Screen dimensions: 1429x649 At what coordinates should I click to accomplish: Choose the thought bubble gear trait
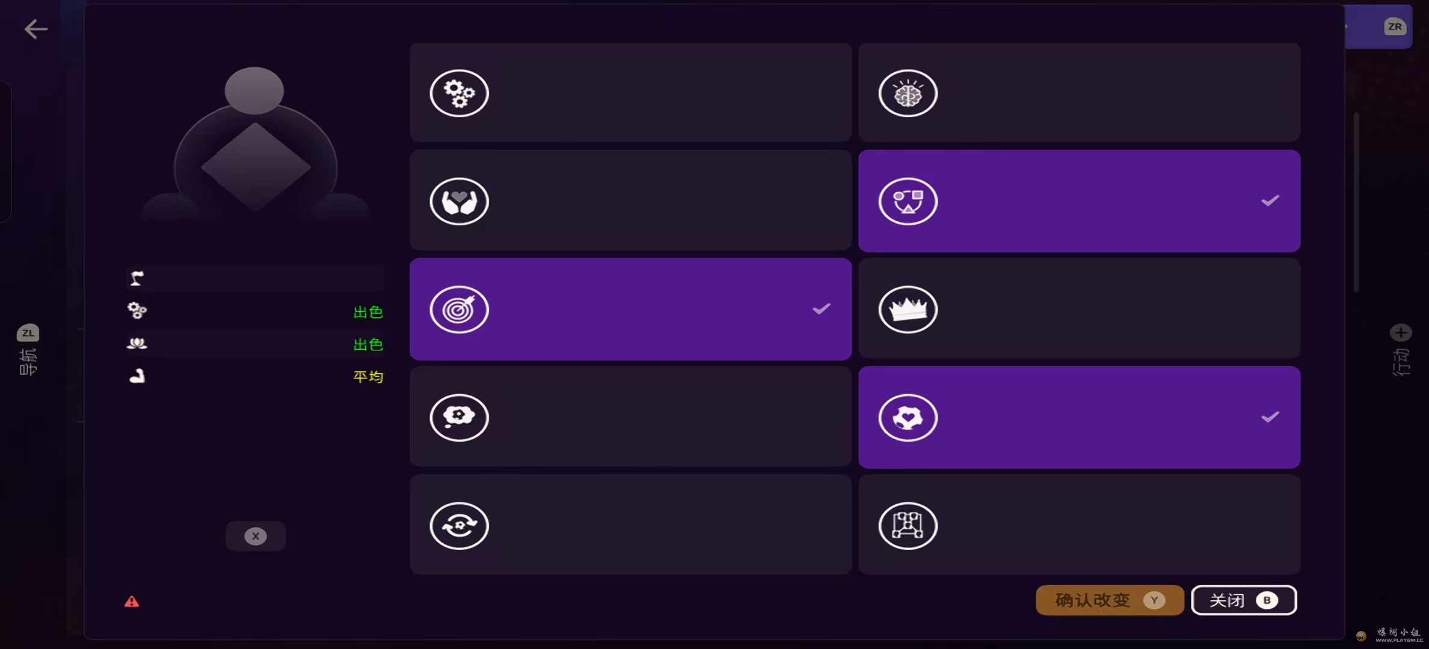pos(630,417)
